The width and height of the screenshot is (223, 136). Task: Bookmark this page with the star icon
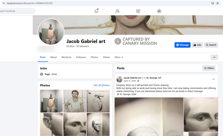pyautogui.click(x=218, y=3)
